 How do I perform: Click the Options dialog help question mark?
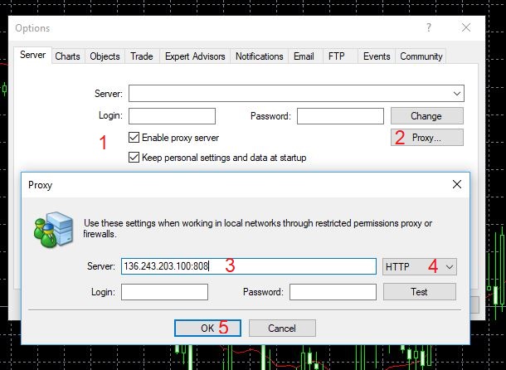click(x=429, y=27)
